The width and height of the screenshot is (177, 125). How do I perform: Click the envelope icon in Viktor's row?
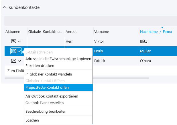(x=13, y=41)
